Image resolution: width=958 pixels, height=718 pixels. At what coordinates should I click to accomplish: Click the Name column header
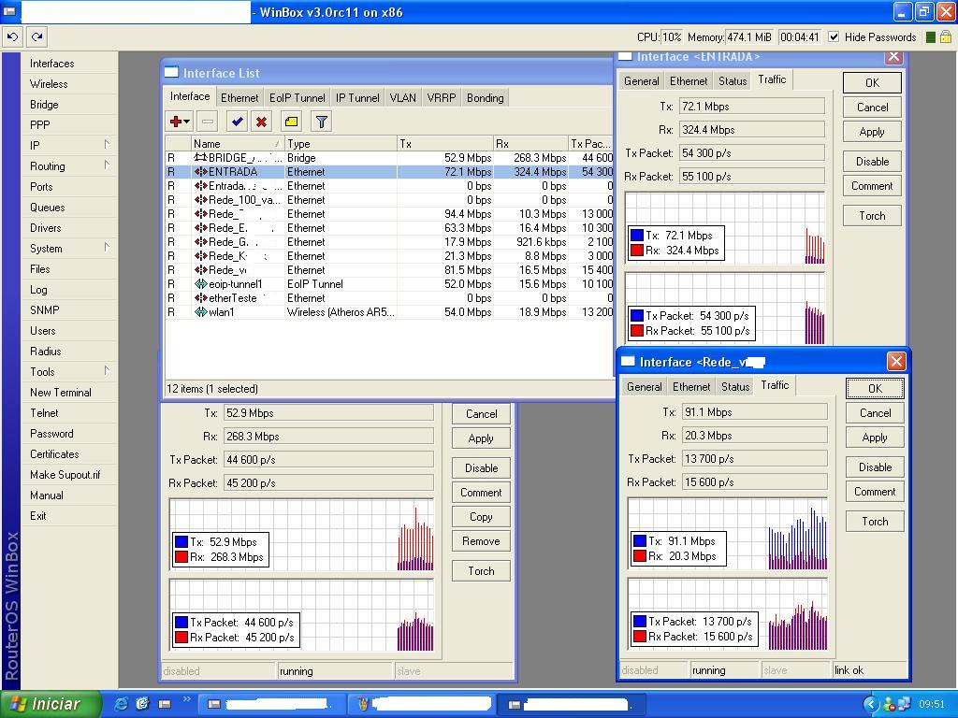coord(237,143)
